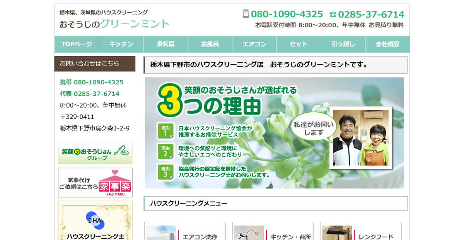Click the おそうじのグリーンミント site logo
464x240 pixels.
[x=114, y=24]
